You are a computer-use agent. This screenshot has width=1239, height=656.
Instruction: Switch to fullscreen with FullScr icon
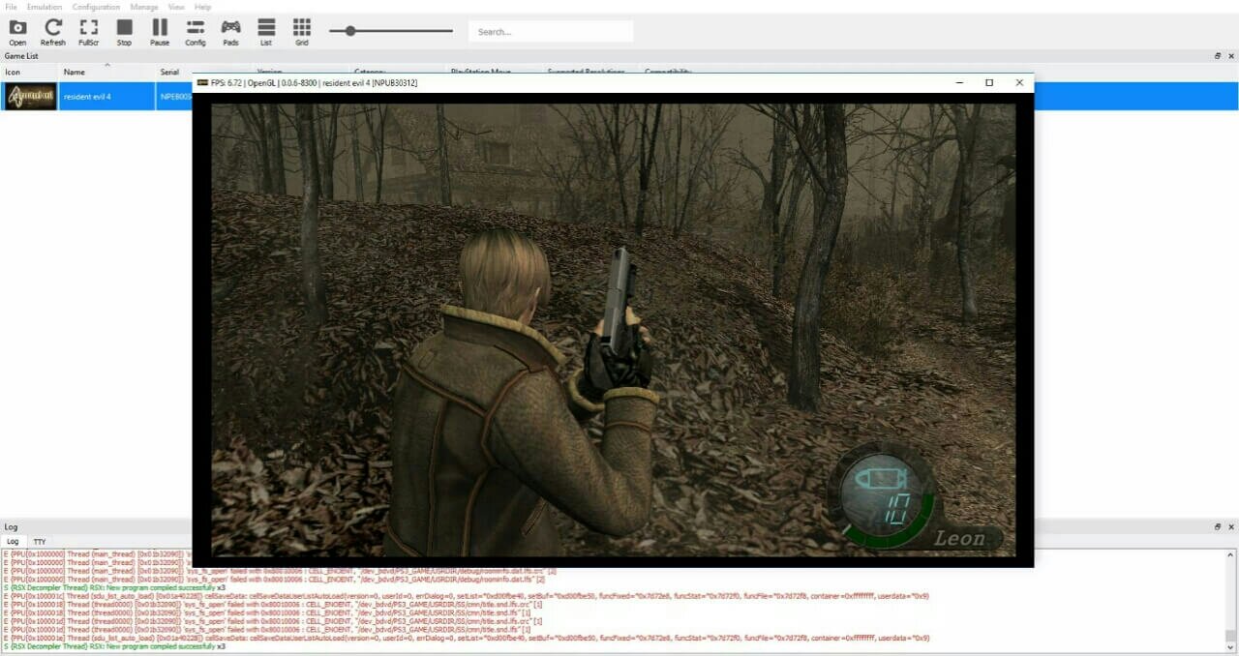(89, 32)
